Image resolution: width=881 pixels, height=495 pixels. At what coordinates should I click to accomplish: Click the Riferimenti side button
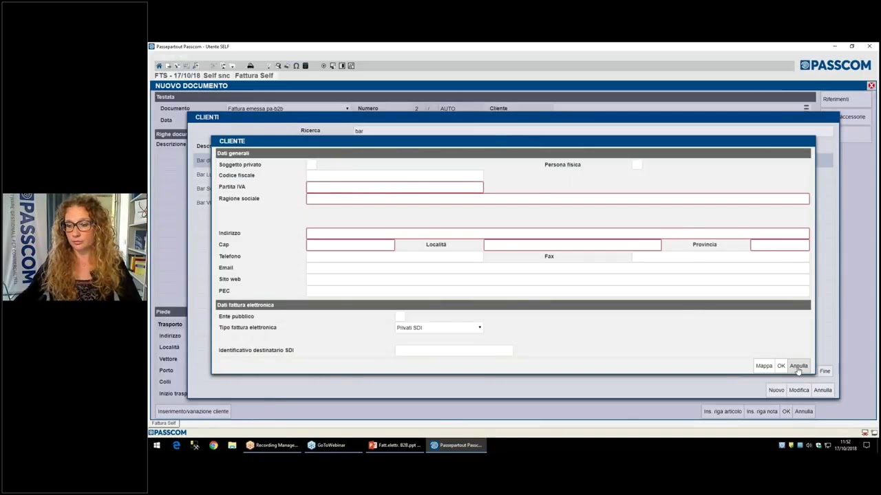[x=845, y=99]
